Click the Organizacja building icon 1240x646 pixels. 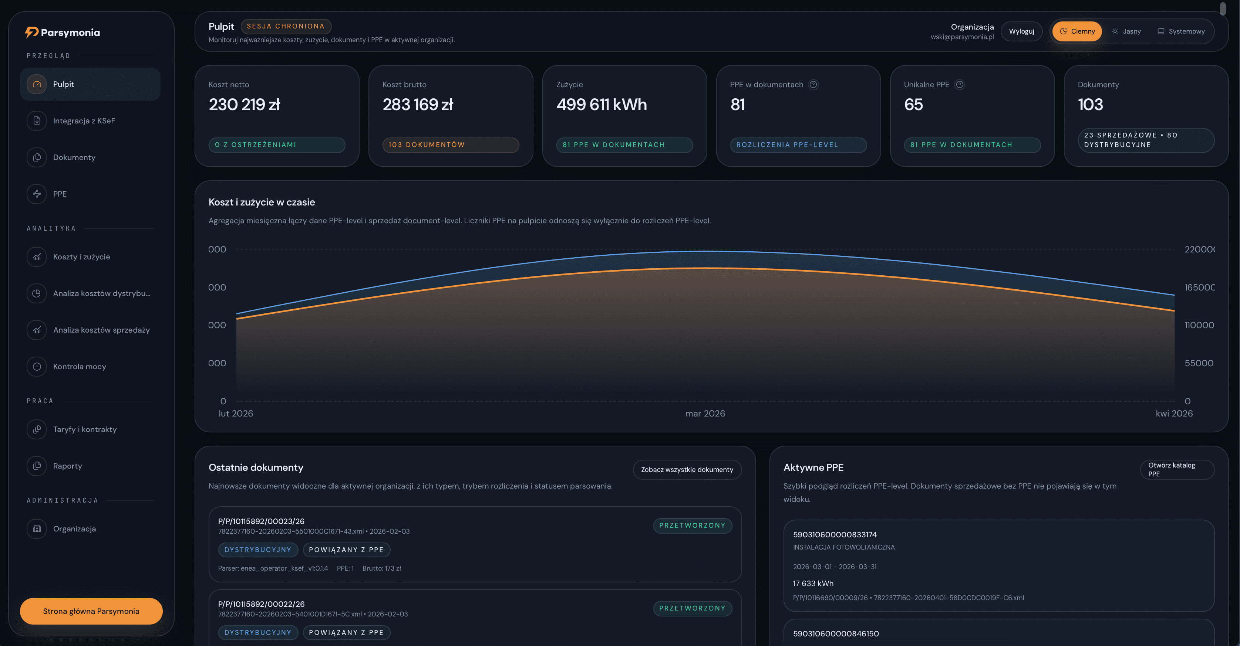pos(37,528)
